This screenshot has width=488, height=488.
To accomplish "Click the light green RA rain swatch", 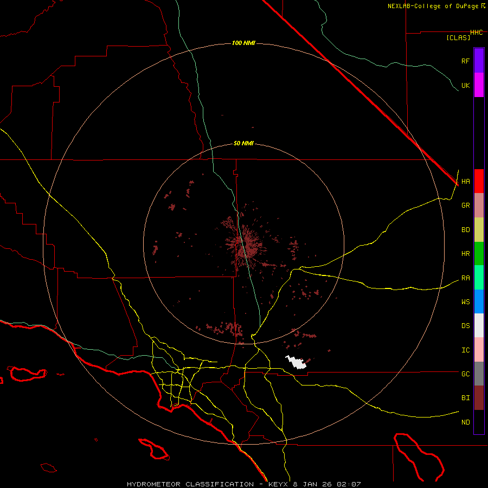I will pos(479,277).
